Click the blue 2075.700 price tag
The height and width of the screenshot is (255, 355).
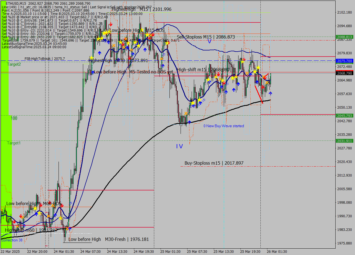tap(344, 61)
